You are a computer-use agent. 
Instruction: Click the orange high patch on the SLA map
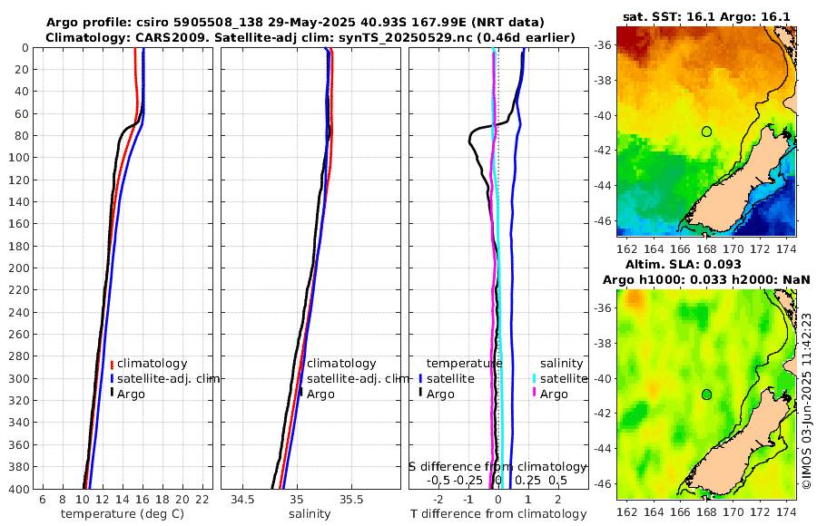tap(635, 299)
